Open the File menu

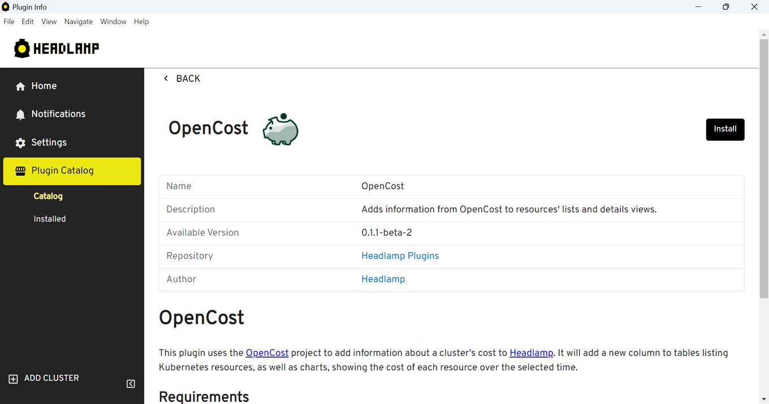click(8, 21)
